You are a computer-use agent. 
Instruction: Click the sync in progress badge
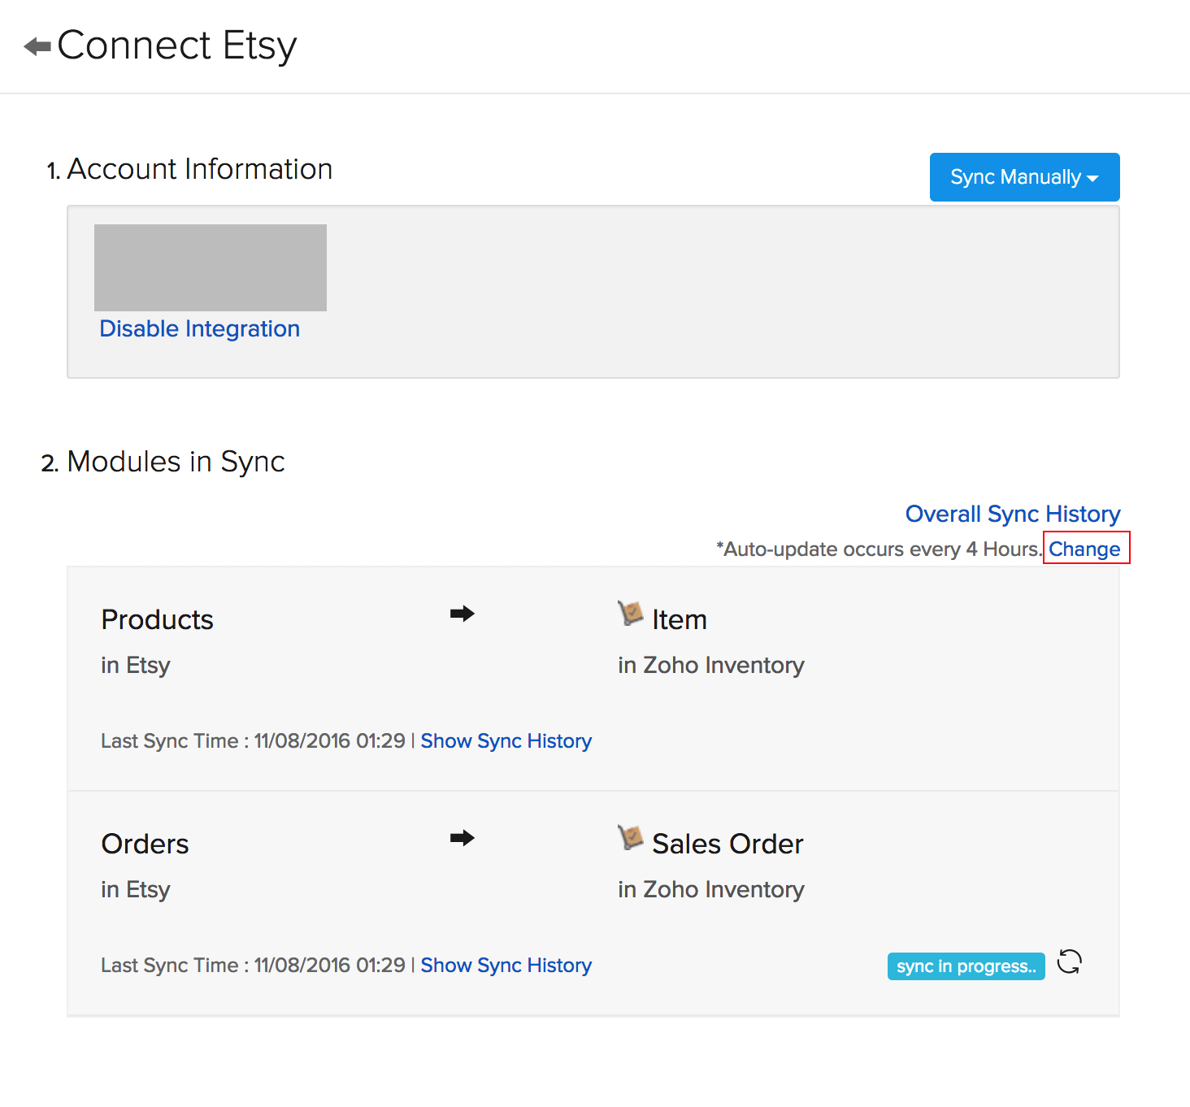(x=966, y=966)
